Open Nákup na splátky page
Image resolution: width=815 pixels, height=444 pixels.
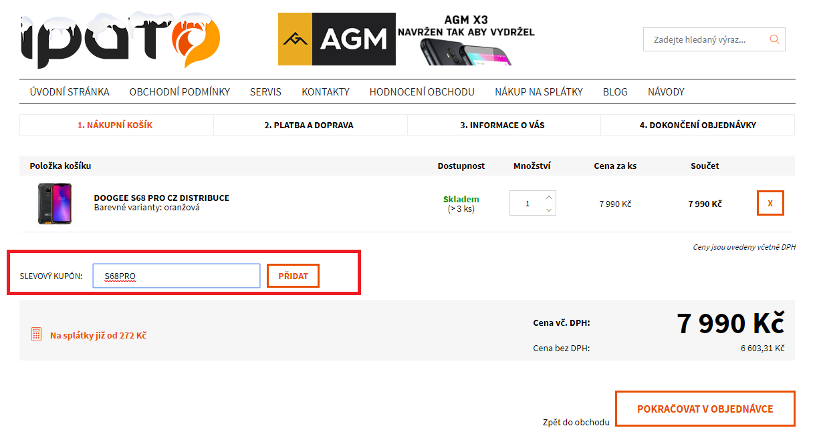tap(539, 92)
